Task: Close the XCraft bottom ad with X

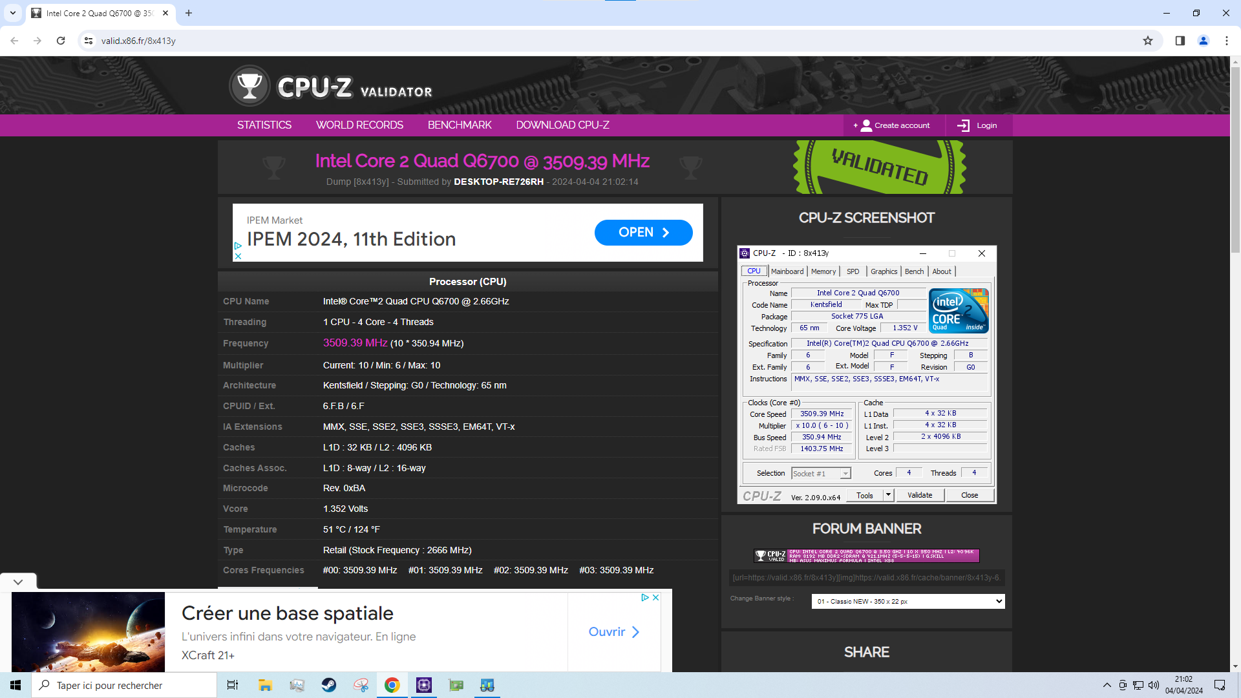Action: [x=655, y=597]
